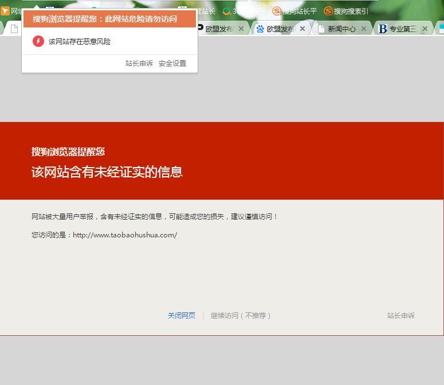Close the 新闻中心 tab
This screenshot has width=444, height=385.
(x=364, y=29)
